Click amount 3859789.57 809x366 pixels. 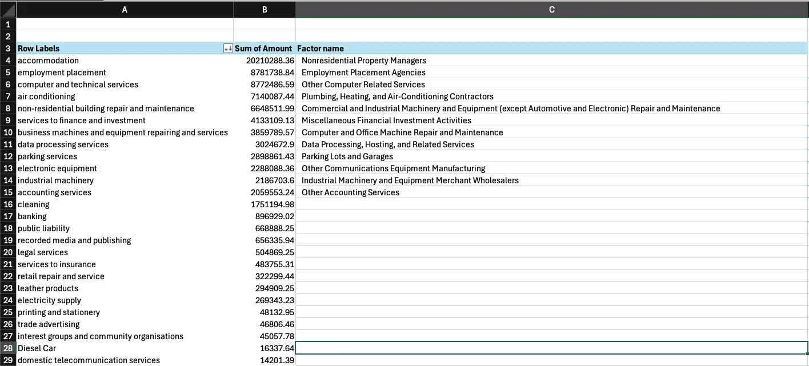[265, 132]
